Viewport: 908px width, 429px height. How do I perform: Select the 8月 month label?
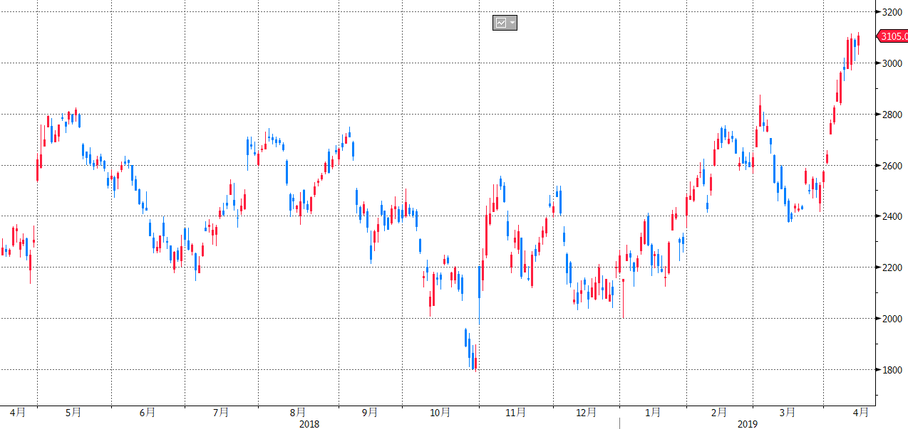(x=298, y=412)
